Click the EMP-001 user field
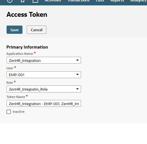The image size is (147, 144). [x=44, y=75]
